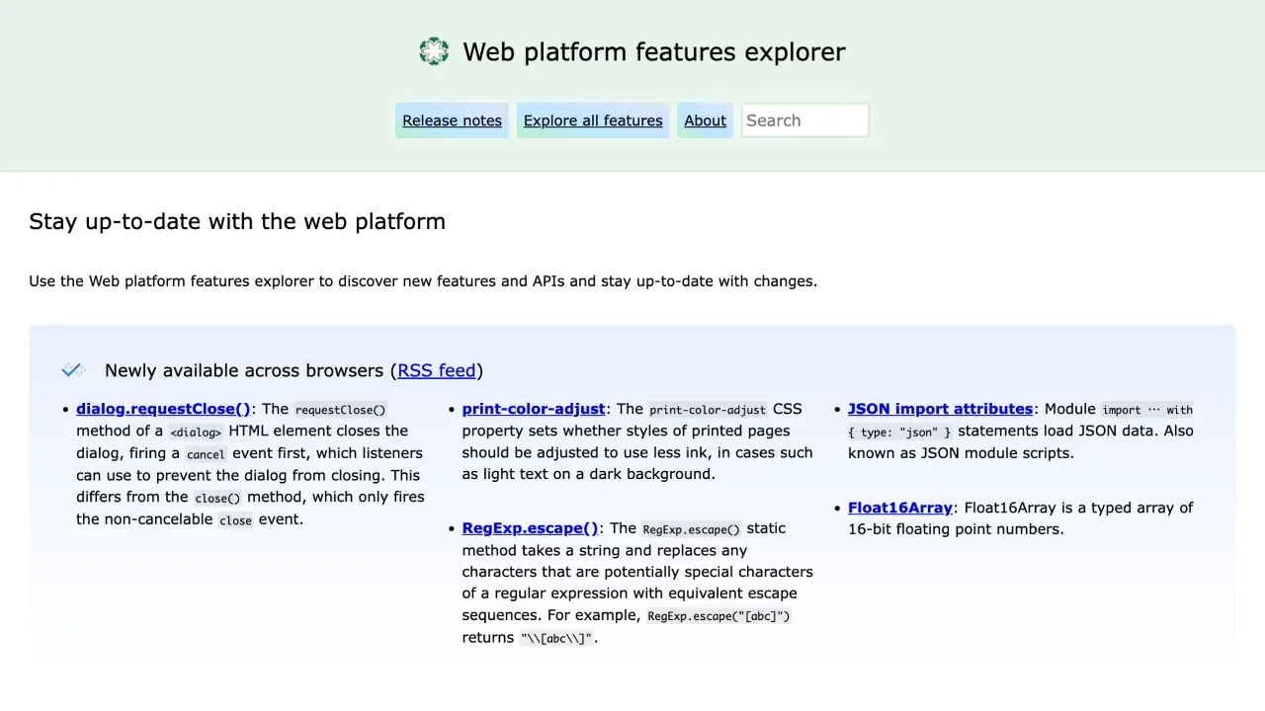Click the "\\[abc\\]" return value code
This screenshot has height=711, width=1265.
[556, 638]
